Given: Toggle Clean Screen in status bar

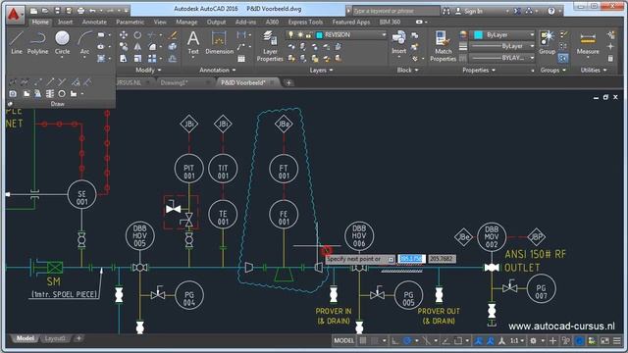Looking at the screenshot, I should pyautogui.click(x=604, y=340).
